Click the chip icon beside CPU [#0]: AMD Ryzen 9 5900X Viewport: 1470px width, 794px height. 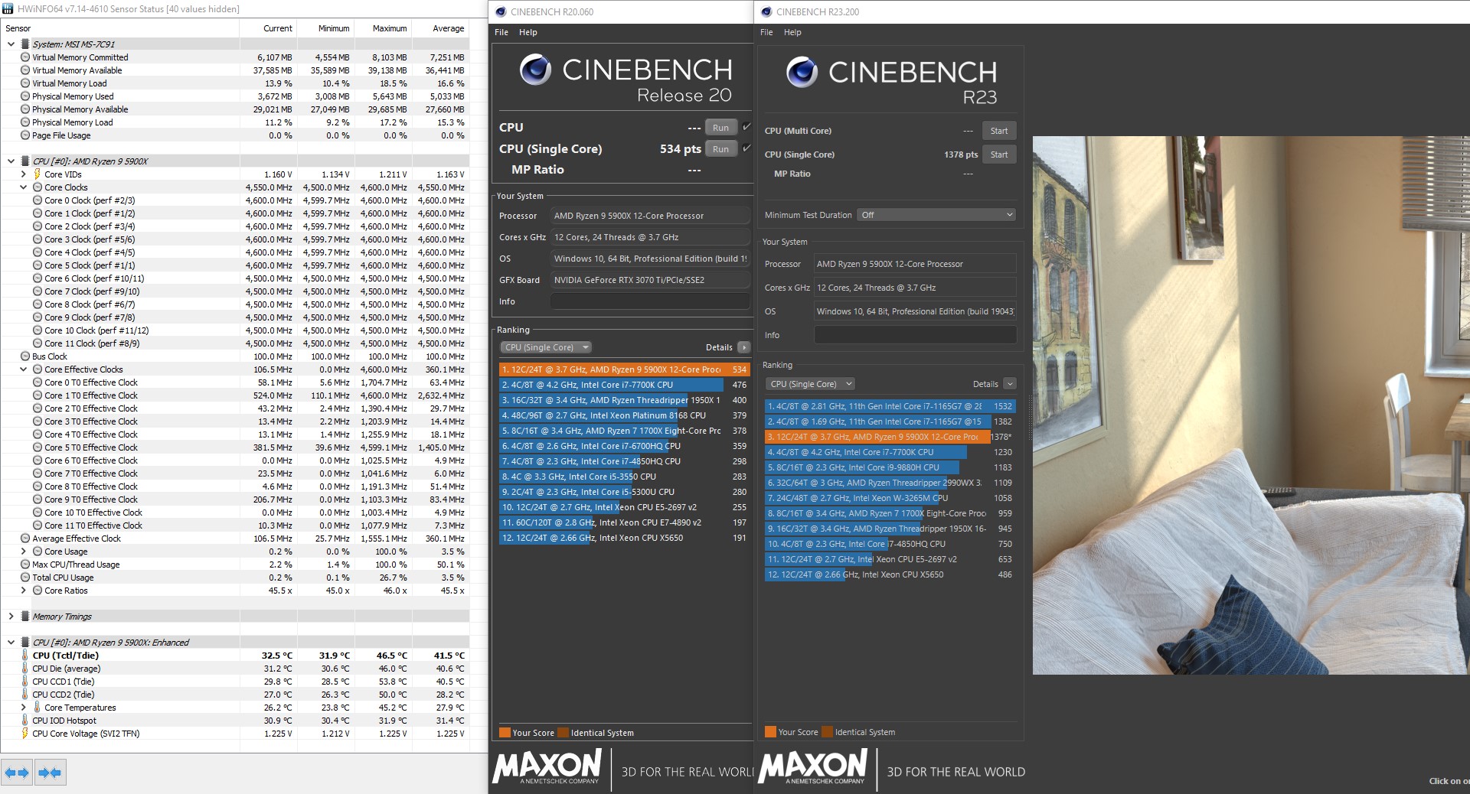click(x=25, y=161)
